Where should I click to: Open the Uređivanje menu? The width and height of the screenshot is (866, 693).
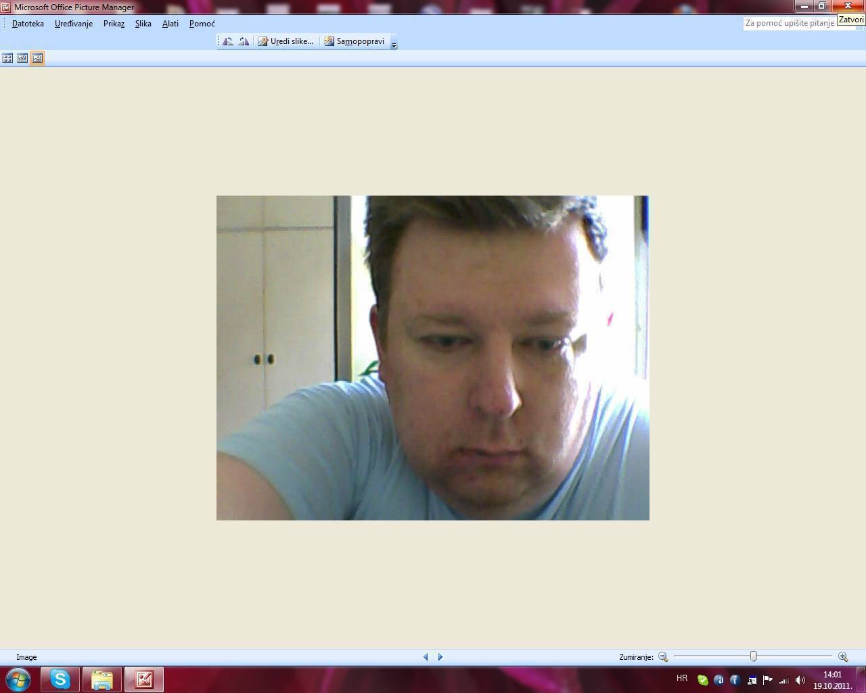coord(74,24)
